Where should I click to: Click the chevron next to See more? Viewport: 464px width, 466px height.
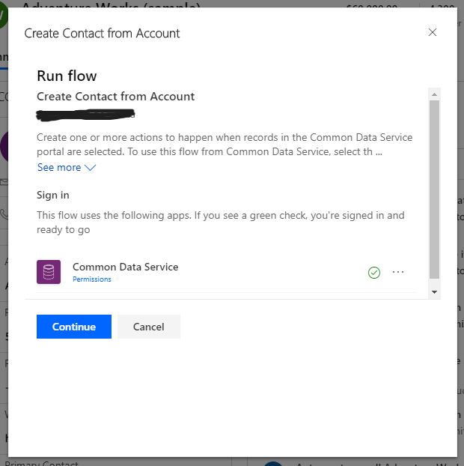[91, 168]
